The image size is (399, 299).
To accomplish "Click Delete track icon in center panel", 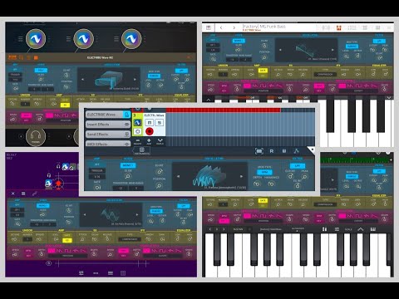I will (x=137, y=142).
